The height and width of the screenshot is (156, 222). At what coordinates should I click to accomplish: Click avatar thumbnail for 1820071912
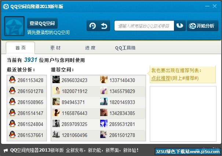pos(56,90)
